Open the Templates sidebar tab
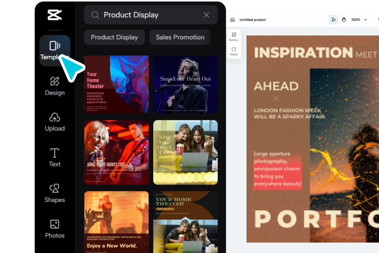379x253 pixels. coord(55,51)
